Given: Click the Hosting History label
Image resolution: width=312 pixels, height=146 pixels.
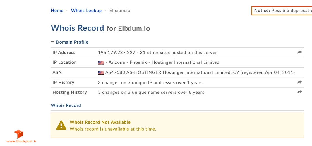Looking at the screenshot, I should pos(70,92).
